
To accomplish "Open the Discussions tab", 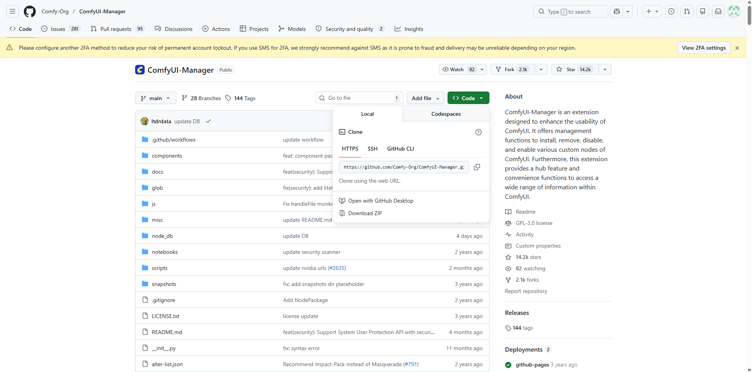I will tap(174, 29).
